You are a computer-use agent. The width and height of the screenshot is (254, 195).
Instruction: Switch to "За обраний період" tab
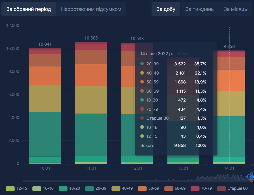(29, 9)
